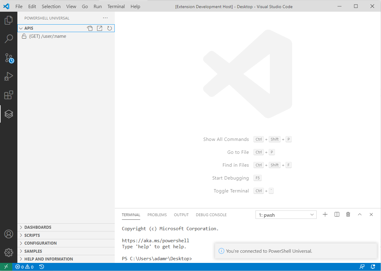Switch to the PROBLEMS tab
Screen dimensions: 381x271
click(157, 215)
